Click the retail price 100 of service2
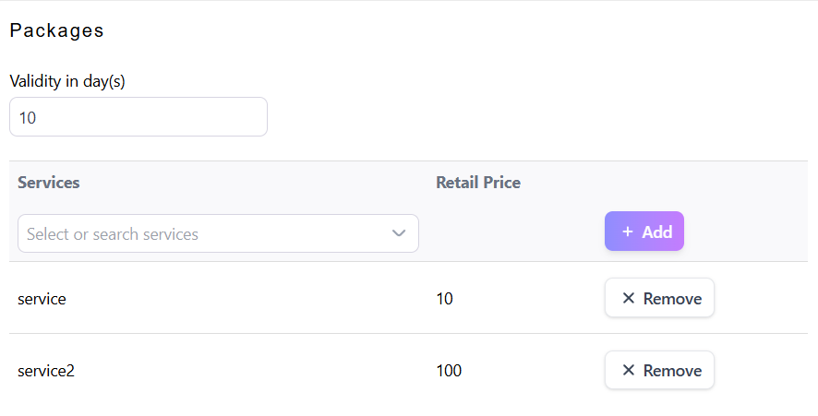 tap(449, 371)
